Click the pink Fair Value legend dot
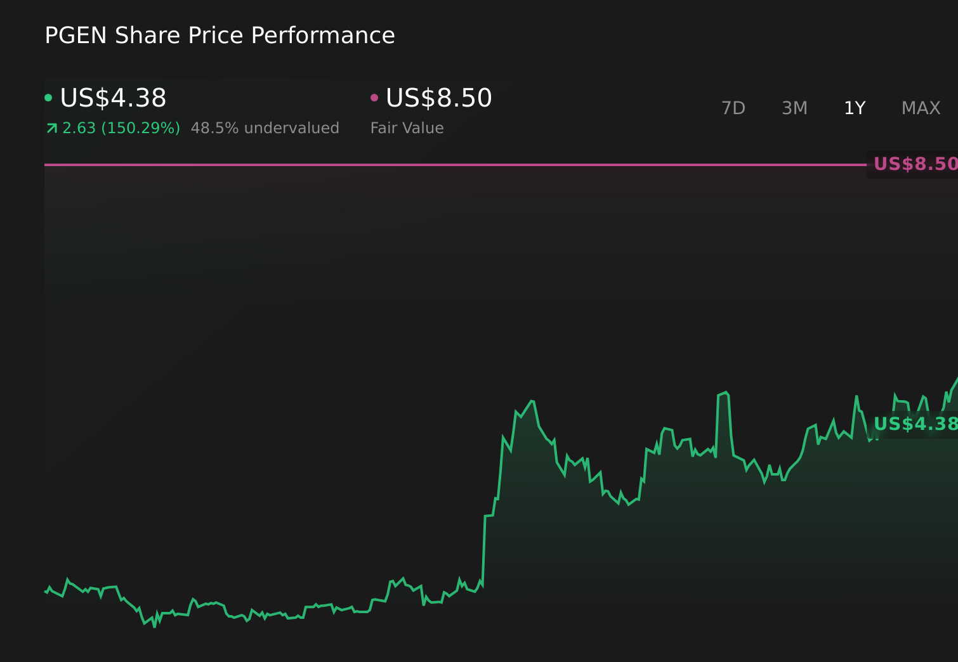Viewport: 958px width, 662px height. point(375,96)
